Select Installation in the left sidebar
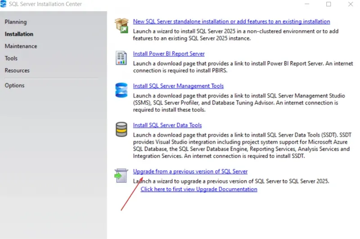This screenshot has width=360, height=239. [19, 34]
